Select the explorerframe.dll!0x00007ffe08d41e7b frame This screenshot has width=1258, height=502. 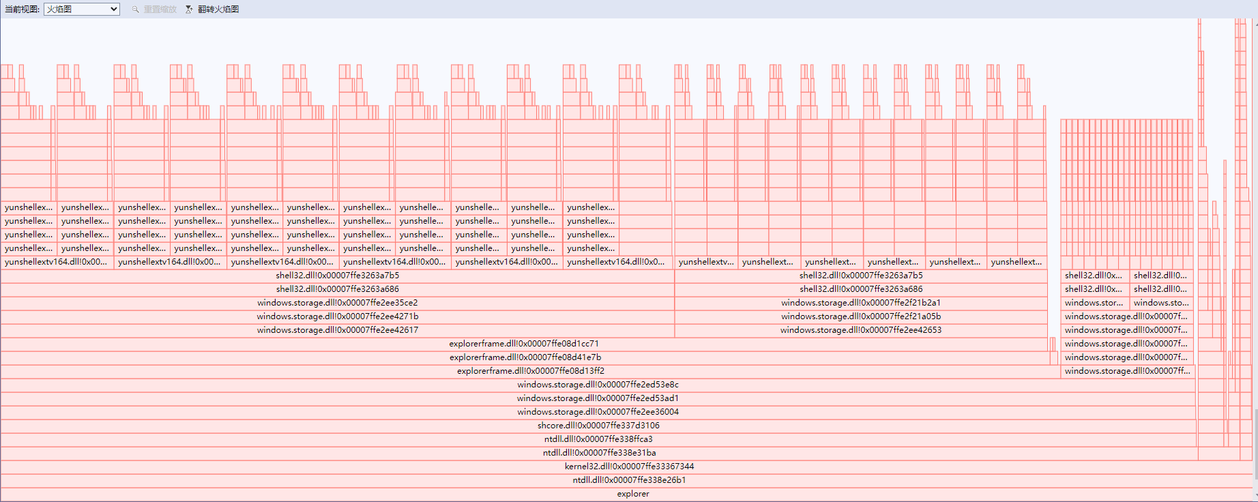525,357
